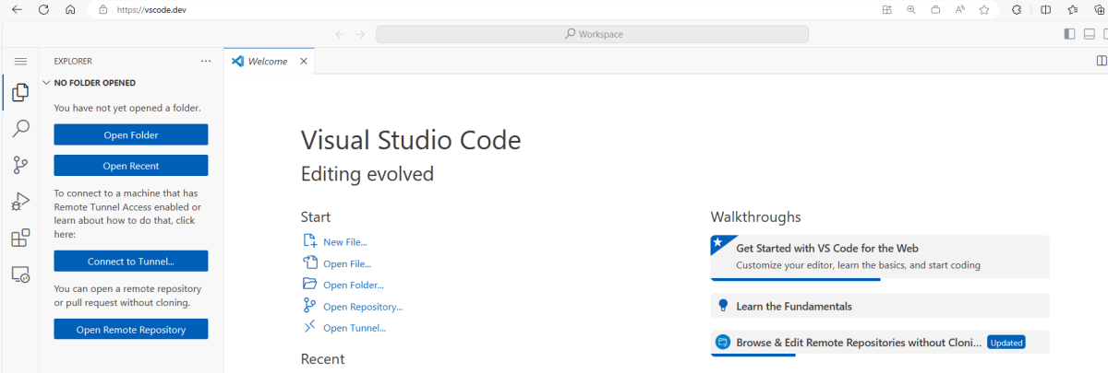Open the browser collections icon
This screenshot has height=373, width=1108.
[x=1099, y=9]
